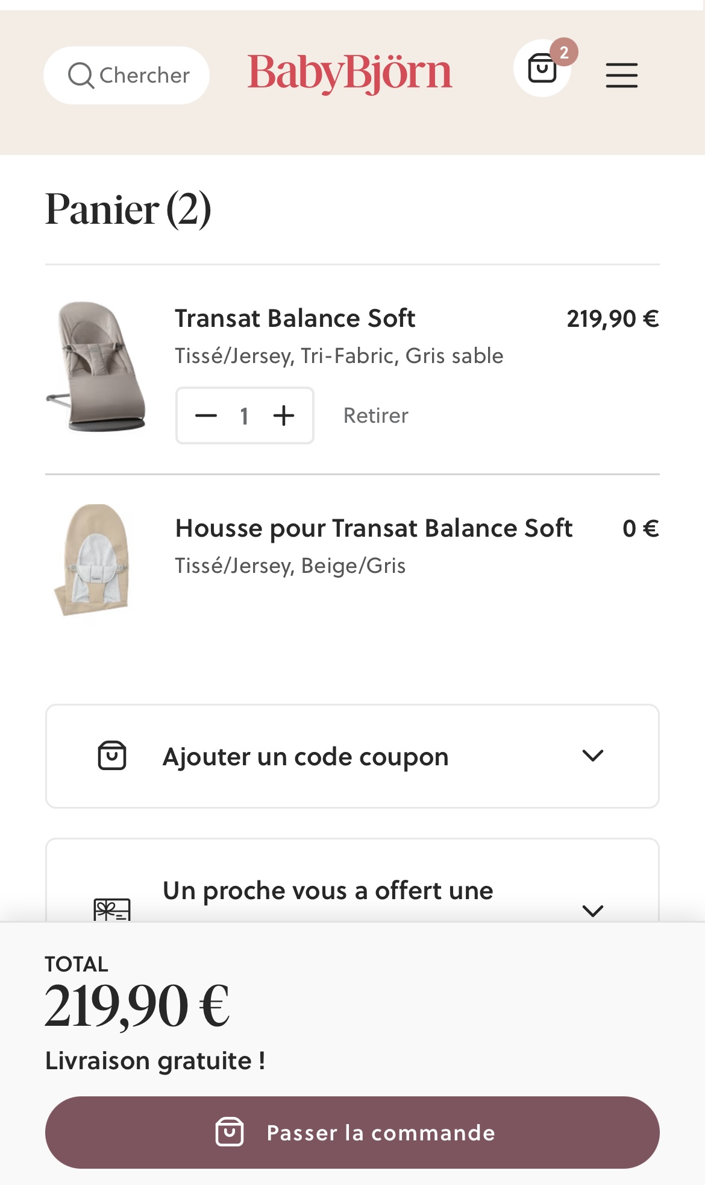Open the hamburger menu
705x1185 pixels.
coord(621,75)
